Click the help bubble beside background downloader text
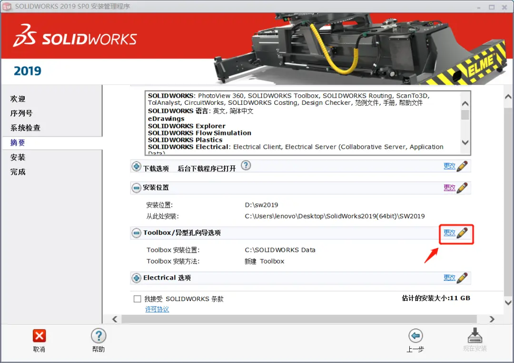This screenshot has width=514, height=363. [x=246, y=165]
